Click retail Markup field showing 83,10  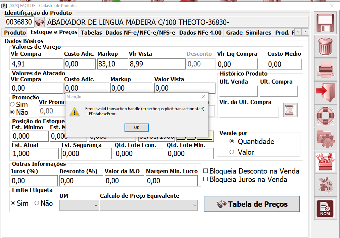click(x=112, y=64)
